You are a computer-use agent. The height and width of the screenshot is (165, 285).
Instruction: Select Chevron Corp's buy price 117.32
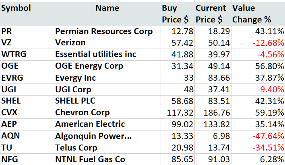[x=180, y=112]
